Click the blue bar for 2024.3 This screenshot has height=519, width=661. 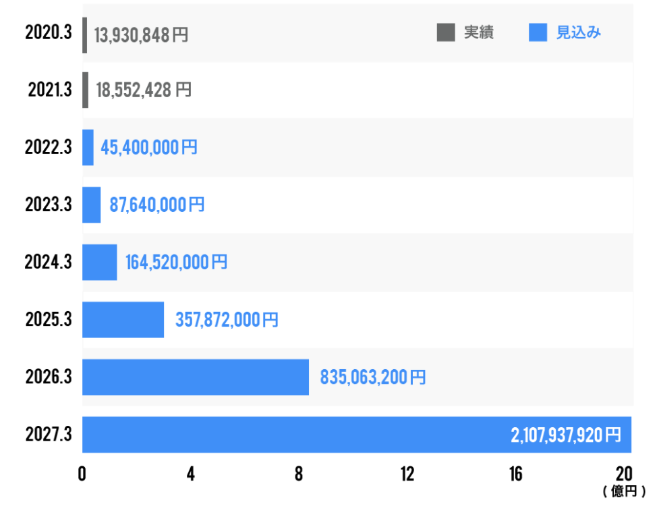pyautogui.click(x=100, y=262)
